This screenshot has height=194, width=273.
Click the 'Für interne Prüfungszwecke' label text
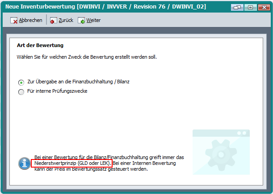57,91
